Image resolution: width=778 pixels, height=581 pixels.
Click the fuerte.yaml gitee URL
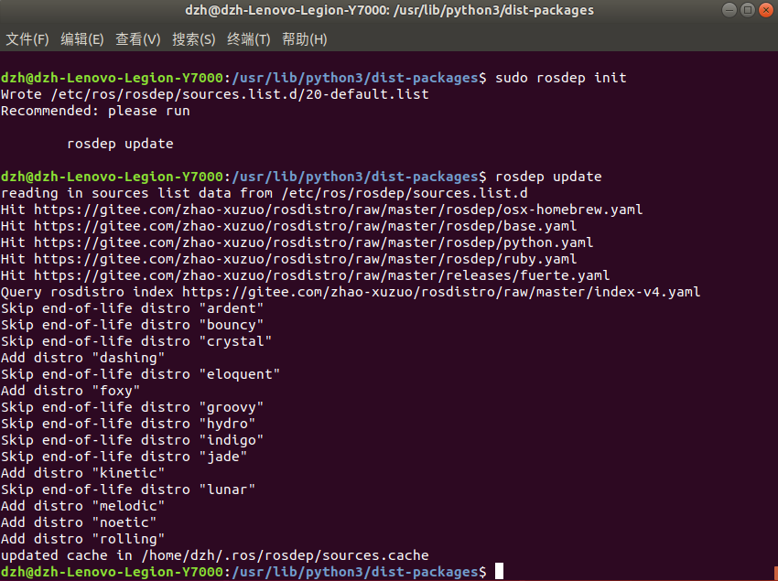[321, 274]
